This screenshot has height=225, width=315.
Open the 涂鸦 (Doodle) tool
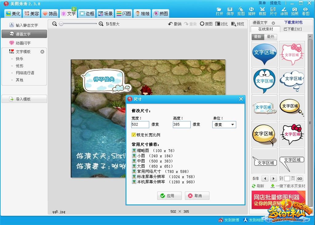284,10
